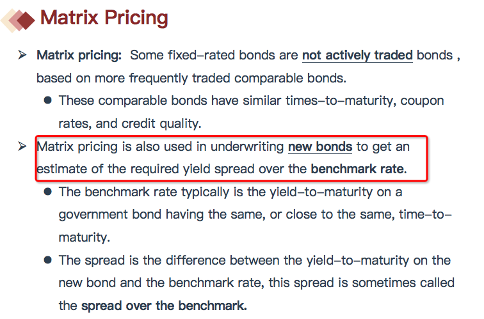Click the word "maturity." on its own line
Viewport: 484px width, 319px height.
coord(83,238)
